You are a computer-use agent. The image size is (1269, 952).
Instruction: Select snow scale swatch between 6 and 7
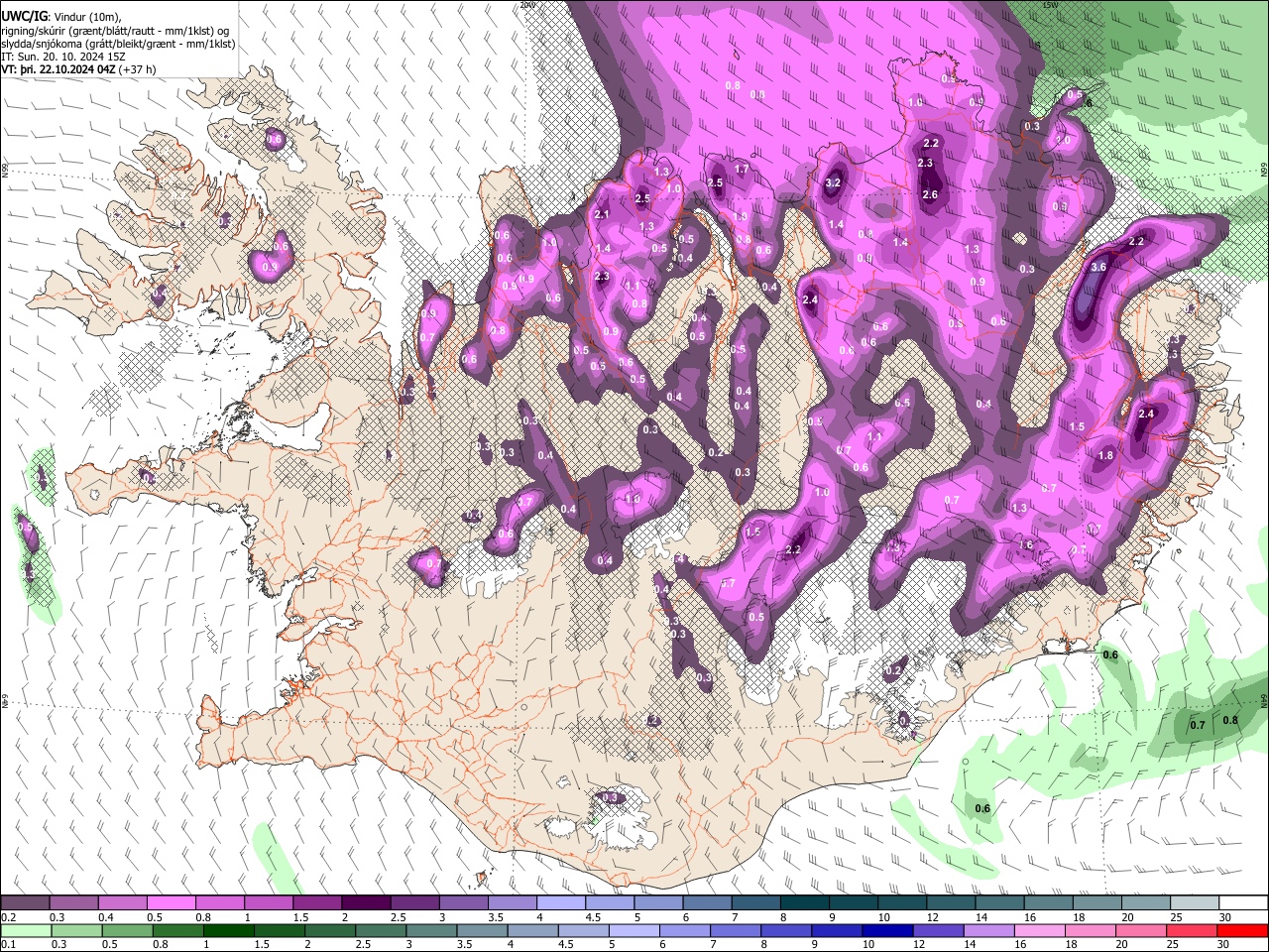pos(707,903)
